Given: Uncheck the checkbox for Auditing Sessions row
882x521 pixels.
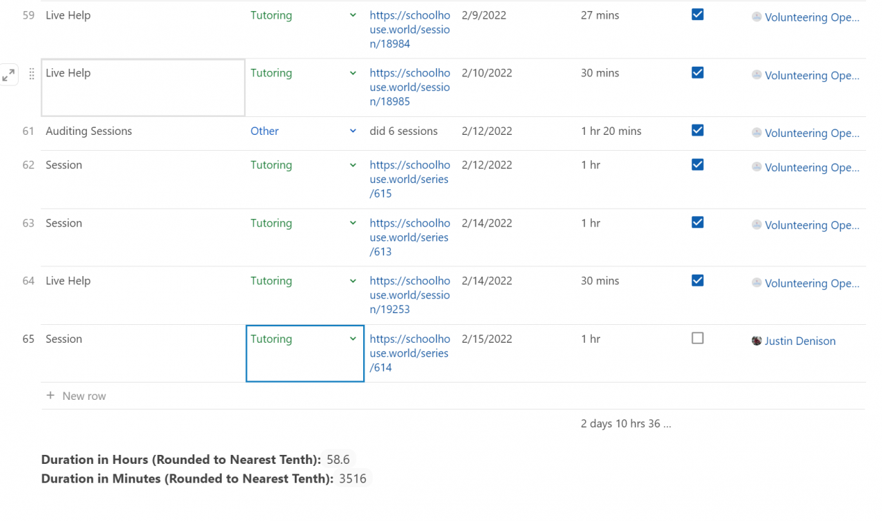Looking at the screenshot, I should pyautogui.click(x=697, y=131).
